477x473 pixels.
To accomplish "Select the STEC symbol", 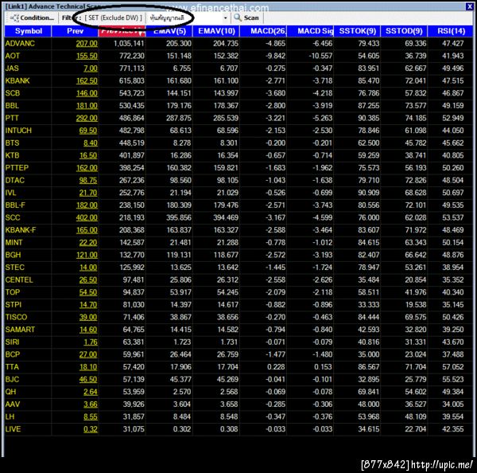I will click(x=14, y=268).
